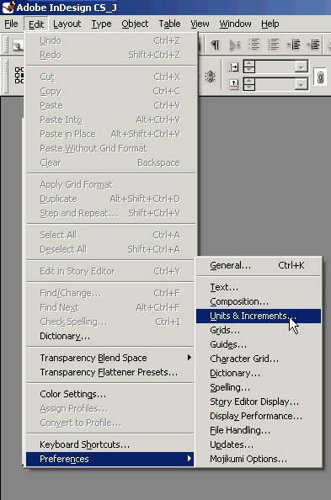Expand the Transparency Blend Space submenu
Viewport: 331px width, 500px height.
click(109, 358)
